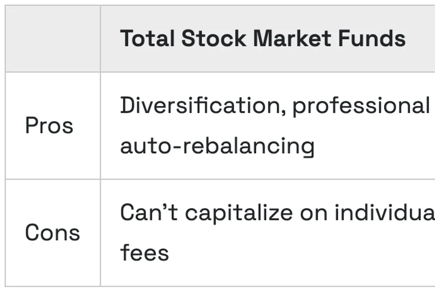435x290 pixels.
Task: Click the 'auto-rebalancing' text
Action: (x=217, y=146)
